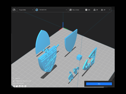Image resolution: width=126 pixels, height=94 pixels.
Task: Open print settings sliders icon
Action: coord(70,10)
